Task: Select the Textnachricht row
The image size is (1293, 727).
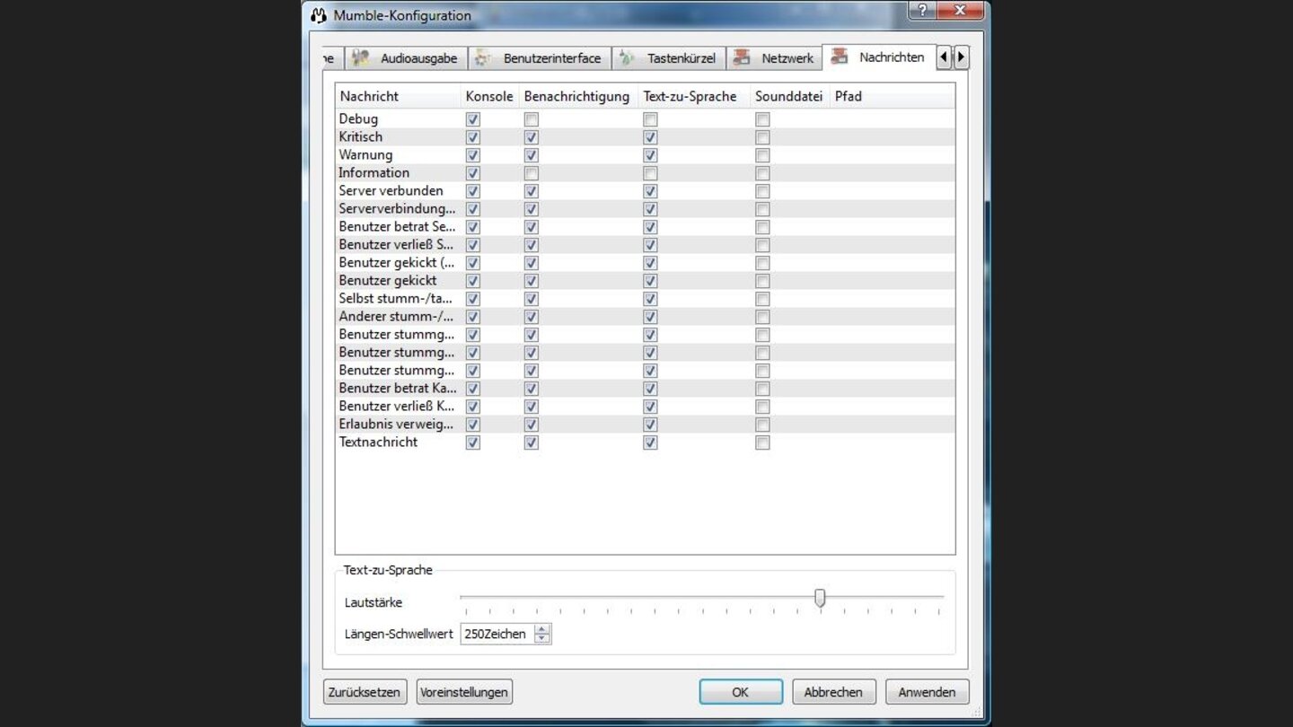Action: pos(645,442)
